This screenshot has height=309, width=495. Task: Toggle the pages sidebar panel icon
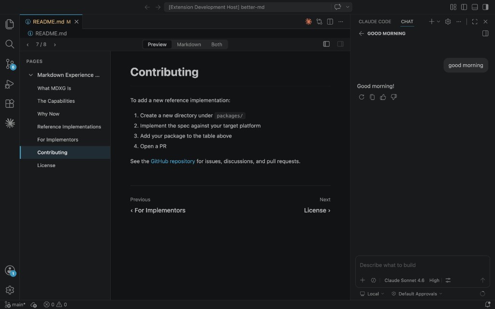[326, 44]
